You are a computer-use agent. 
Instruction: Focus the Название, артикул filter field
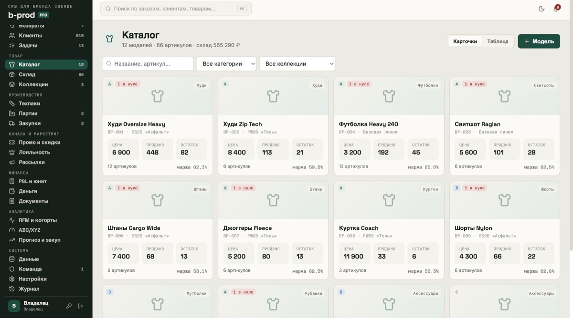(148, 64)
